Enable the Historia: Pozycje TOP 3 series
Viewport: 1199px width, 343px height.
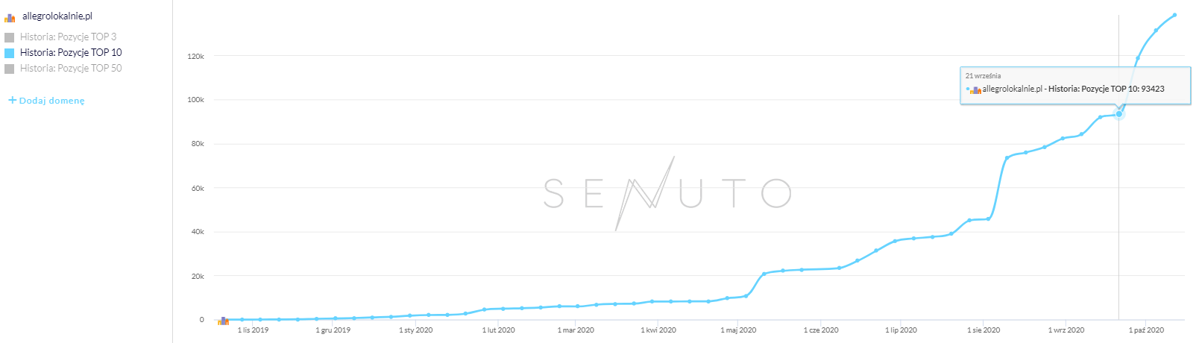tap(68, 37)
